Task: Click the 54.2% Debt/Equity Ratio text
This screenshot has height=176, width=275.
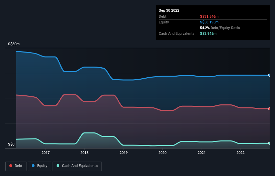Action: point(220,28)
